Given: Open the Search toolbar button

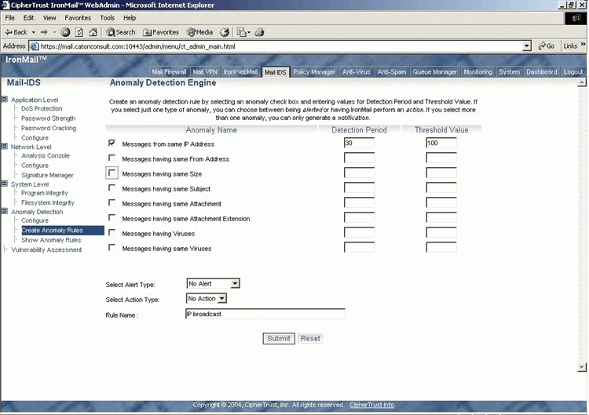Looking at the screenshot, I should pos(121,32).
